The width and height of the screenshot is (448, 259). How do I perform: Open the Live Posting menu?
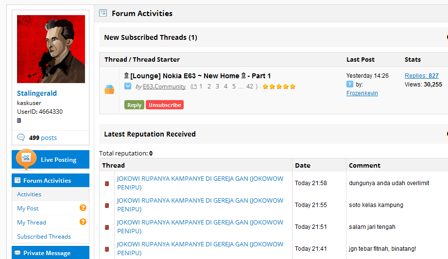click(51, 159)
